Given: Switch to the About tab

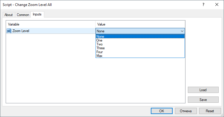Looking at the screenshot, I should 9,15.
